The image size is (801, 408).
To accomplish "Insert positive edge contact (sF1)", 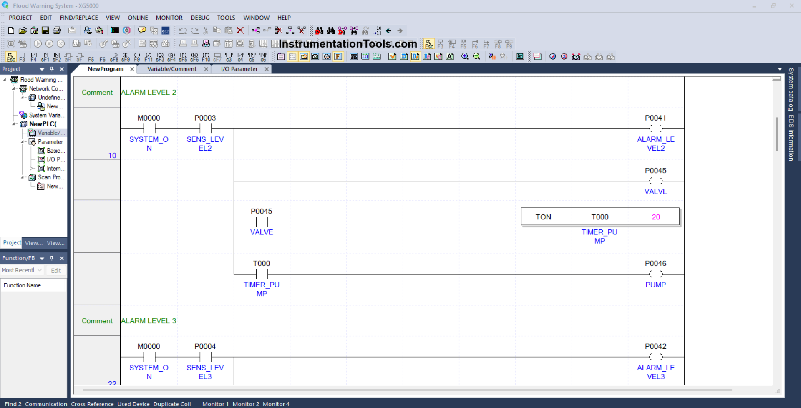I will [x=45, y=57].
